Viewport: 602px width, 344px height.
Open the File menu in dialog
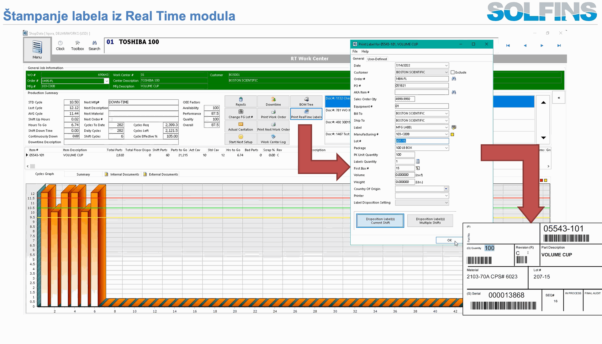tap(355, 51)
